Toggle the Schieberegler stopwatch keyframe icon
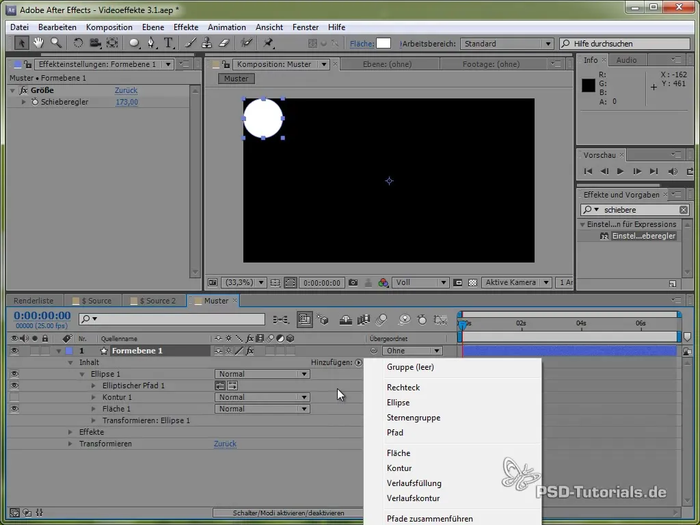Screen dimensions: 700x525 (x=35, y=102)
